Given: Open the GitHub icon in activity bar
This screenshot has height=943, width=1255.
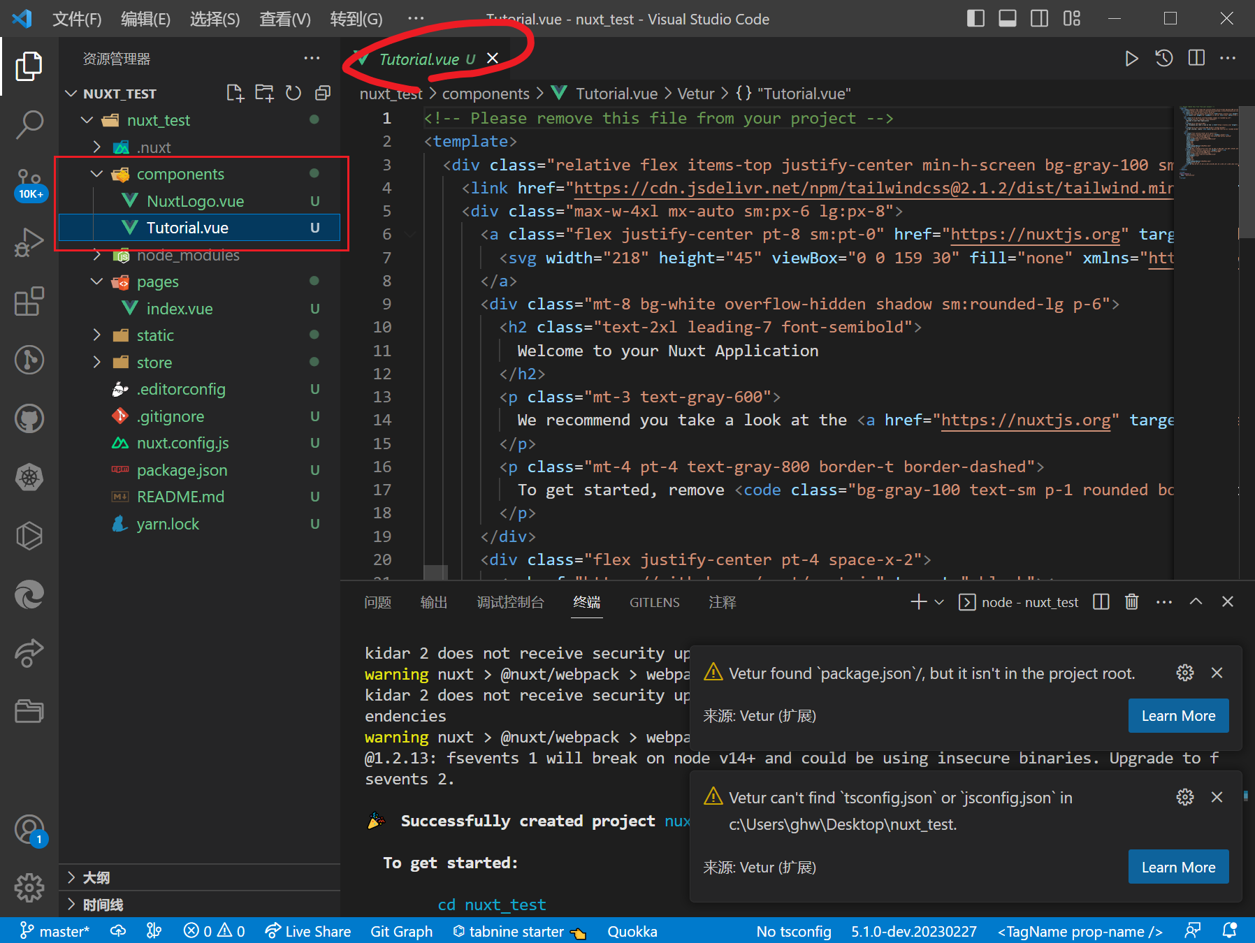Looking at the screenshot, I should point(29,418).
